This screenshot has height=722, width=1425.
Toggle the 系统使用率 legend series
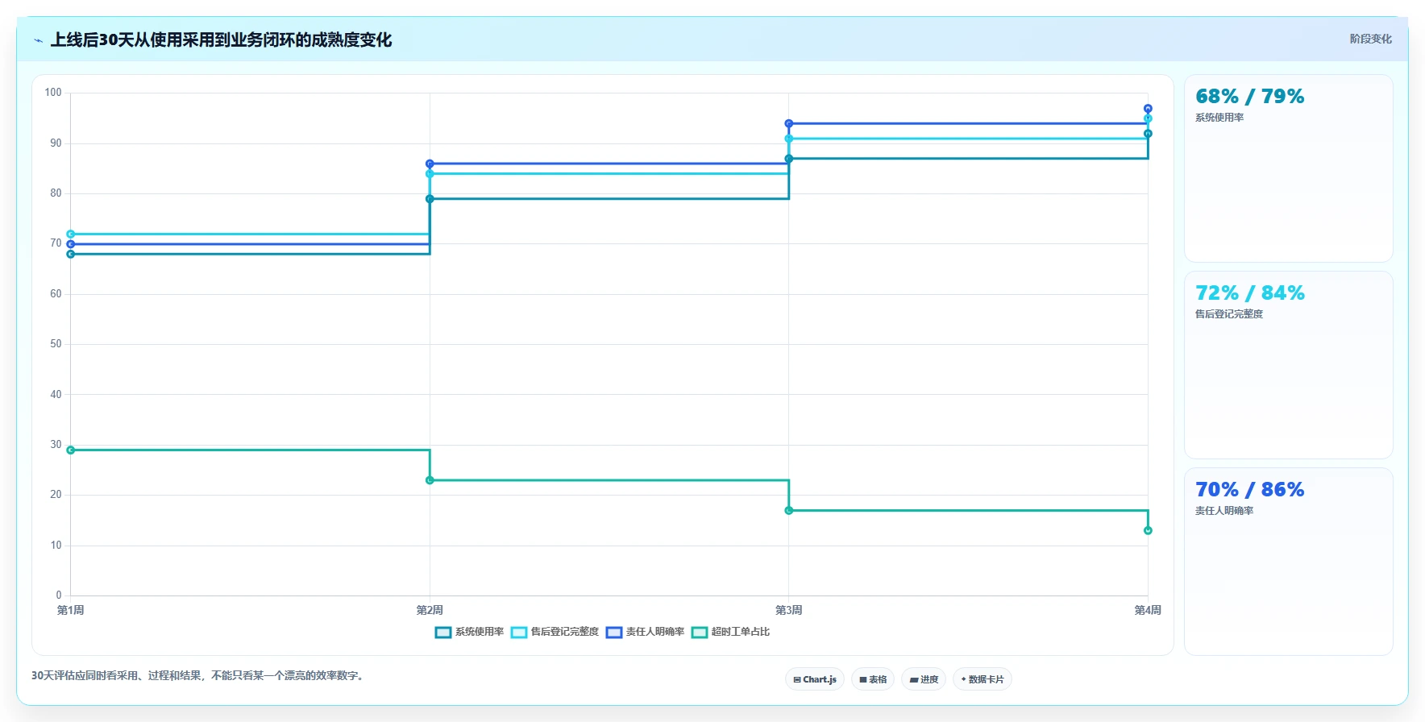(x=469, y=632)
